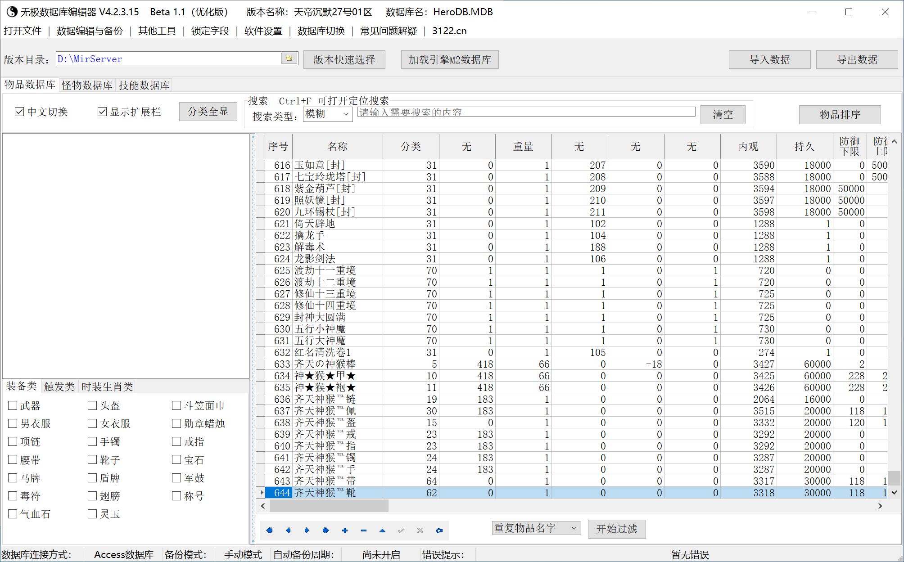
Task: Switch to 触发类 tab
Action: point(59,387)
